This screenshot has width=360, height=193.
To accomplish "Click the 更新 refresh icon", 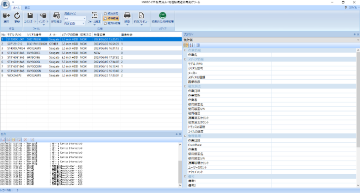I will tap(17, 16).
